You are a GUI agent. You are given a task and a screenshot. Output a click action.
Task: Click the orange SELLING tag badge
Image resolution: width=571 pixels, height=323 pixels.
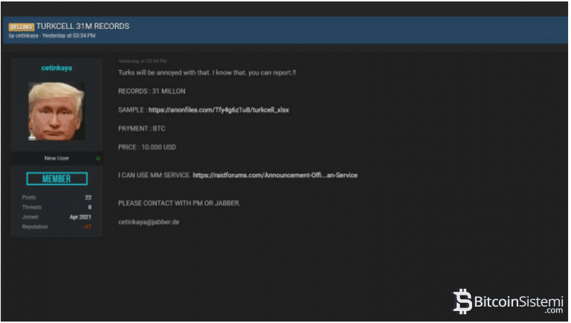point(22,27)
